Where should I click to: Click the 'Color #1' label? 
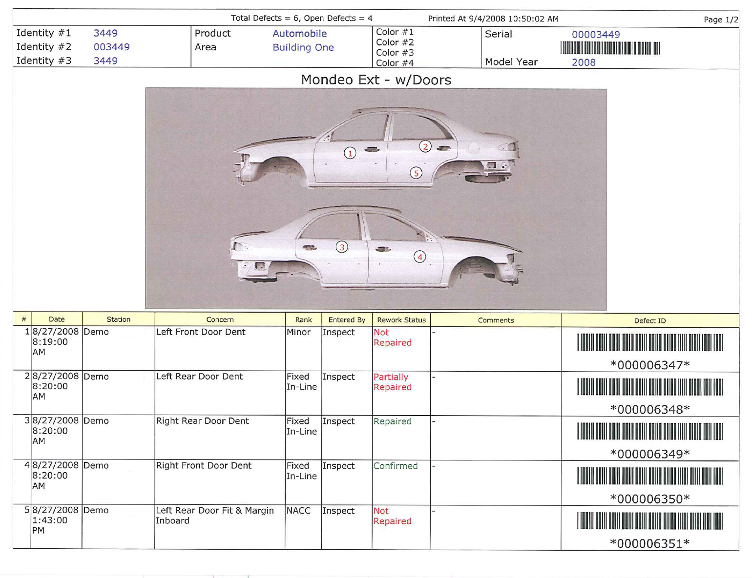pos(395,32)
